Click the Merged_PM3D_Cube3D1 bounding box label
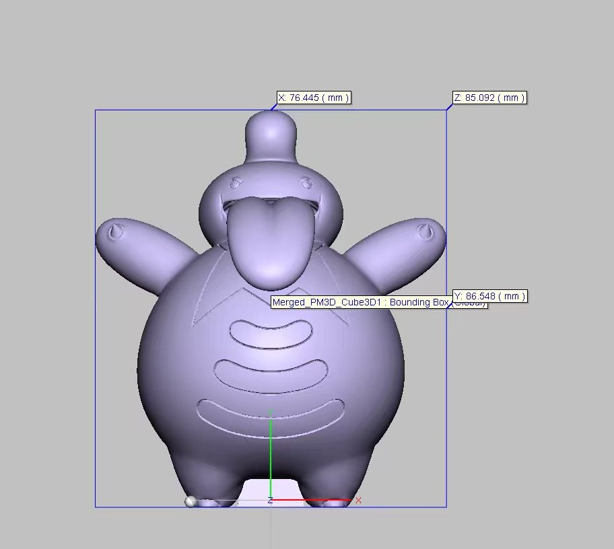Screen dimensions: 614x549 point(360,303)
